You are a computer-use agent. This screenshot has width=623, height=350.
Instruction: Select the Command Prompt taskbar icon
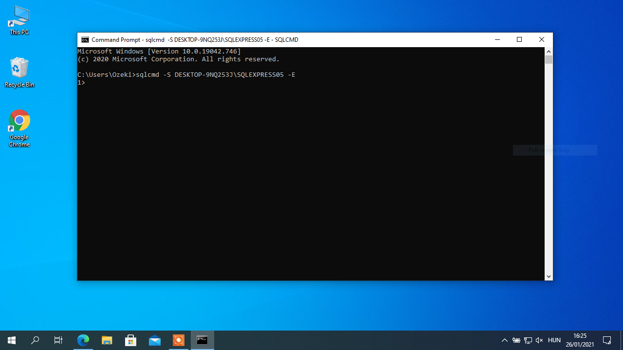(202, 340)
